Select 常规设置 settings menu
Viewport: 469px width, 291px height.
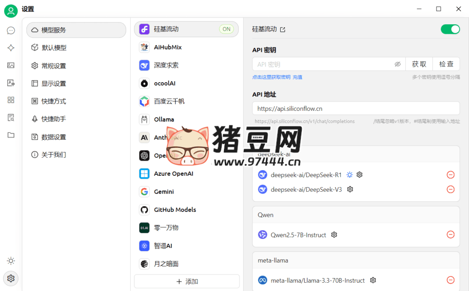76,66
